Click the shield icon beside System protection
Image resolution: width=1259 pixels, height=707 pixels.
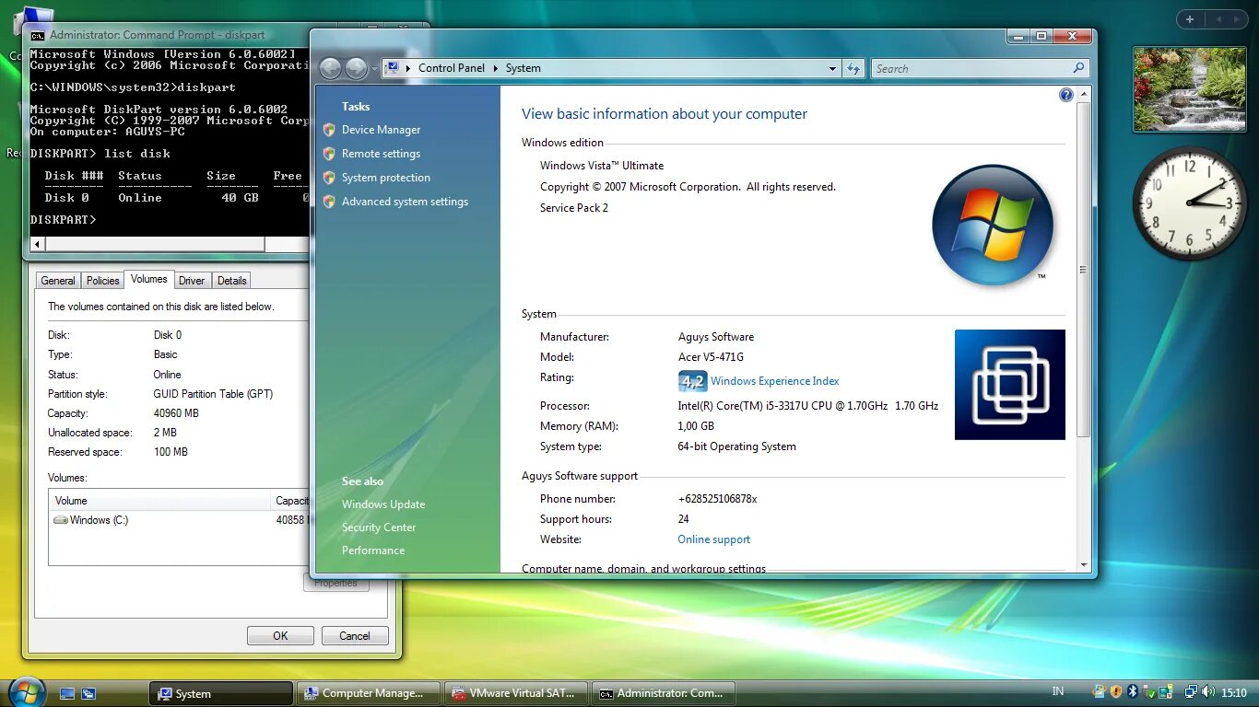pos(329,178)
